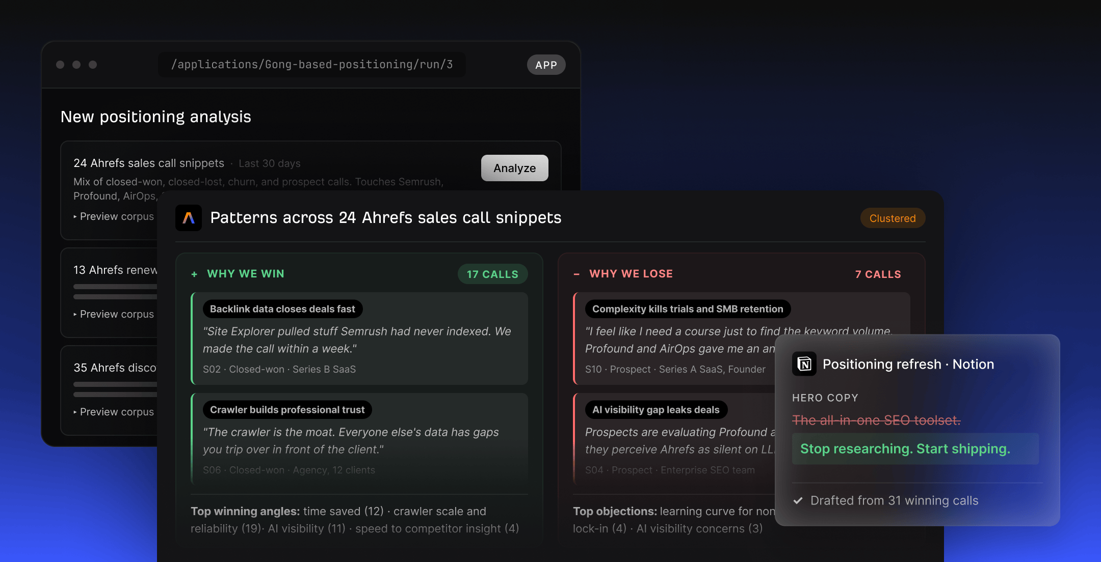Click the Notion icon in Positioning refresh card
This screenshot has width=1101, height=562.
804,364
